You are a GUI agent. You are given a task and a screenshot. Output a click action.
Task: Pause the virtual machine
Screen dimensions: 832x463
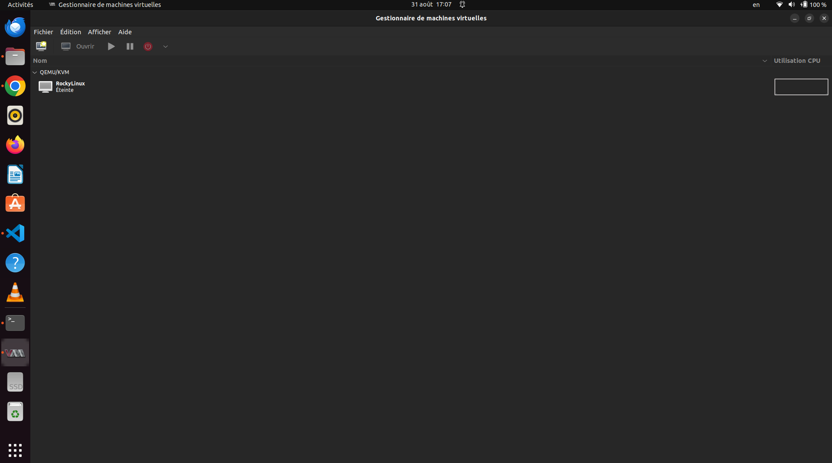[x=130, y=46]
